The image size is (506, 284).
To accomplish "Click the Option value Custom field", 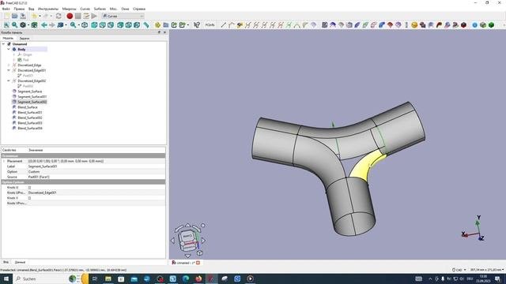I will point(96,172).
